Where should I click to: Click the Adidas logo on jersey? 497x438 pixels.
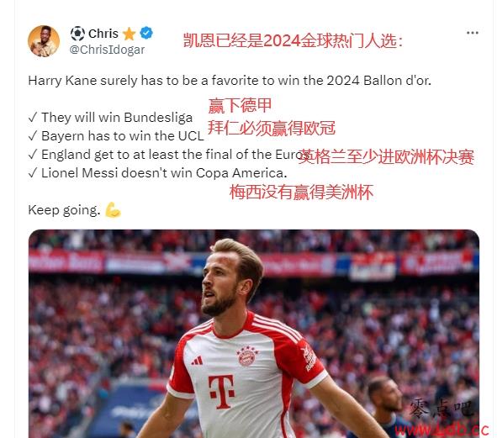[x=197, y=361]
